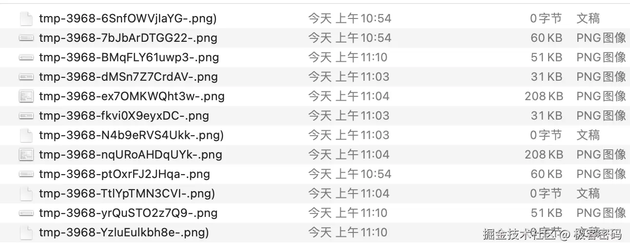Click thumbnail icon of tmp-3968-7bJbArDTGG22-.png

pyautogui.click(x=26, y=38)
